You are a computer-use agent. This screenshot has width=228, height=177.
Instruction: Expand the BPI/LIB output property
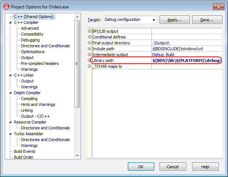(x=89, y=31)
